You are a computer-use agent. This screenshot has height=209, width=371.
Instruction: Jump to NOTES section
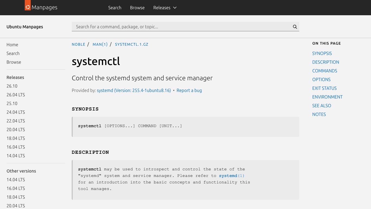pos(319,114)
